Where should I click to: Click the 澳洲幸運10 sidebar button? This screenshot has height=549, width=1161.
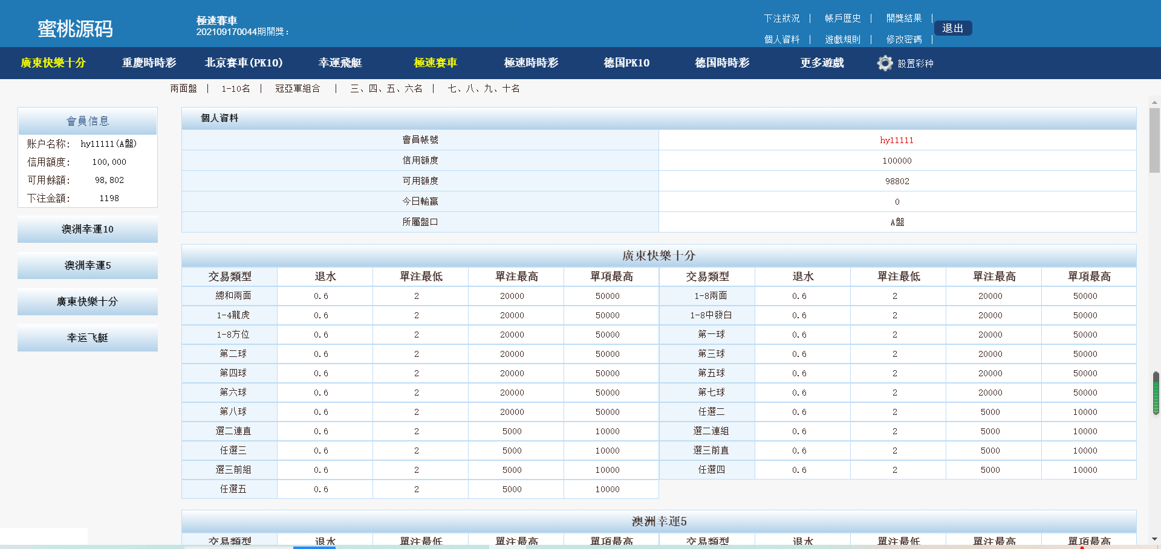[x=88, y=230]
